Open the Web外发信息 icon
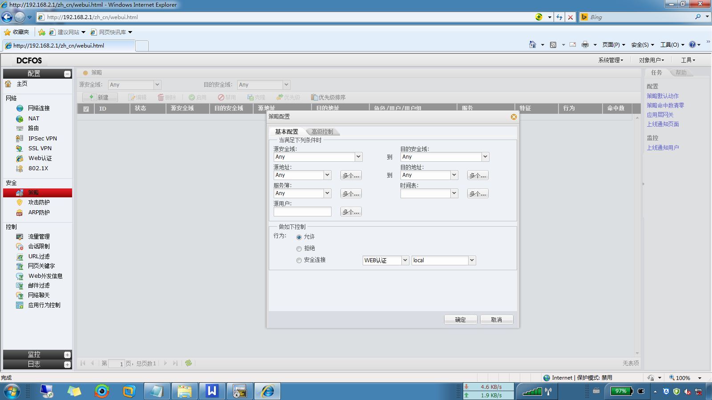 (x=20, y=276)
